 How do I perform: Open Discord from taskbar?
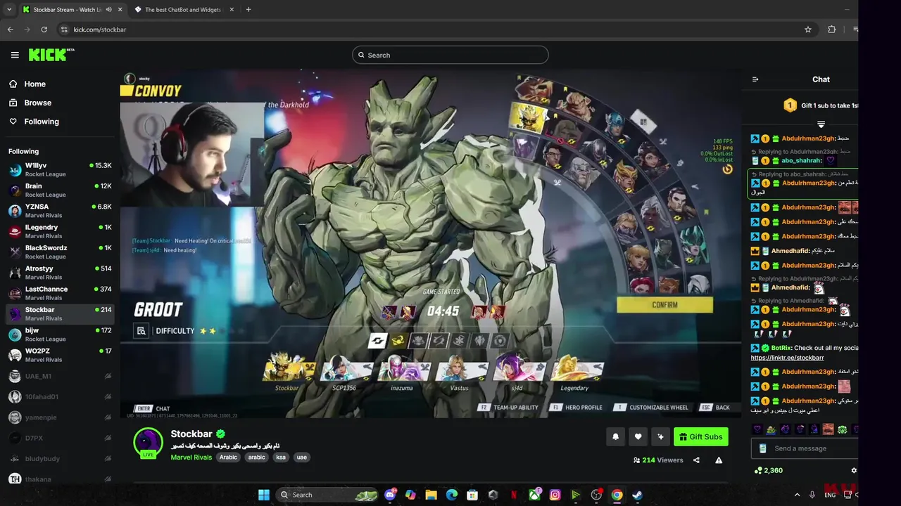pos(391,495)
